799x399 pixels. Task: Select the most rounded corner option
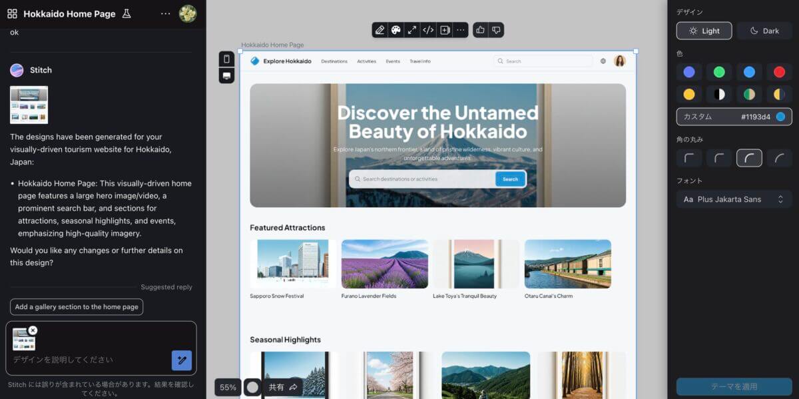[779, 158]
